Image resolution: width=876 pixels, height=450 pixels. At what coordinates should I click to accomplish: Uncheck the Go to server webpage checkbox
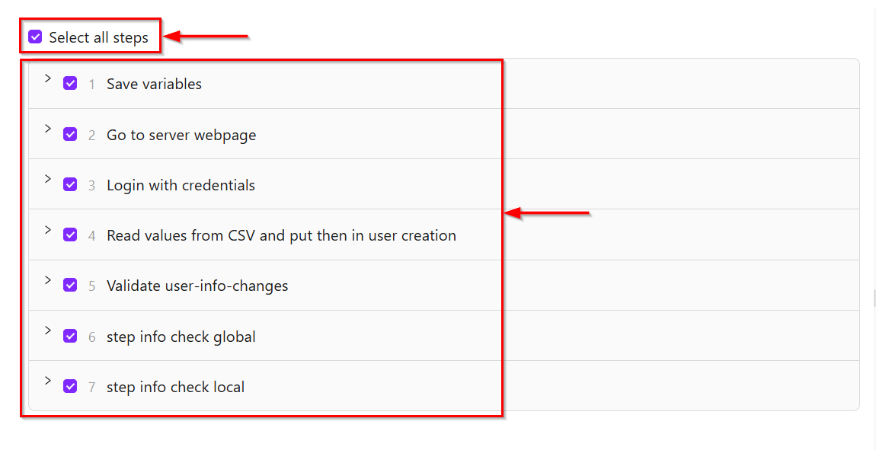click(70, 134)
